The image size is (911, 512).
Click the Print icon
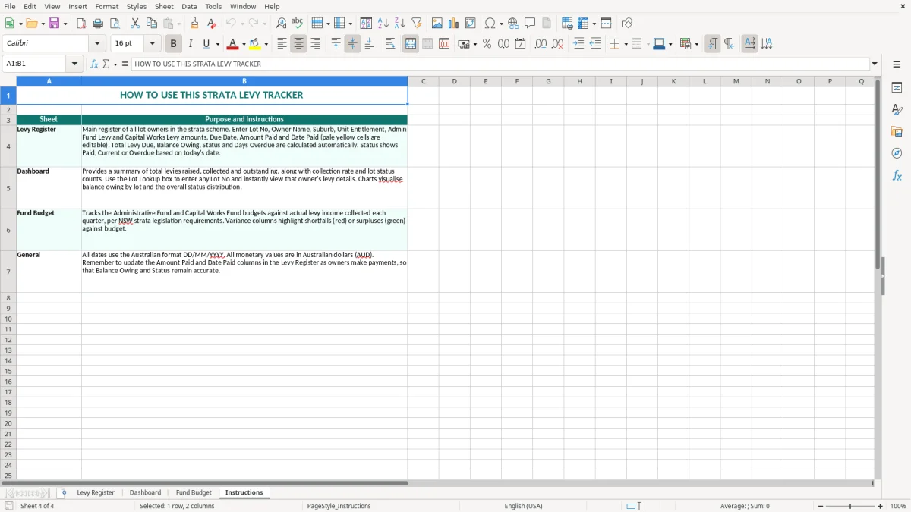coord(98,24)
